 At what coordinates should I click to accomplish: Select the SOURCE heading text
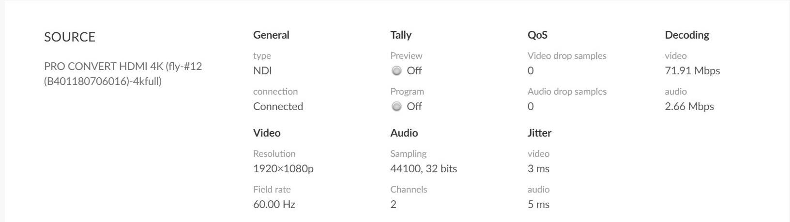(70, 37)
